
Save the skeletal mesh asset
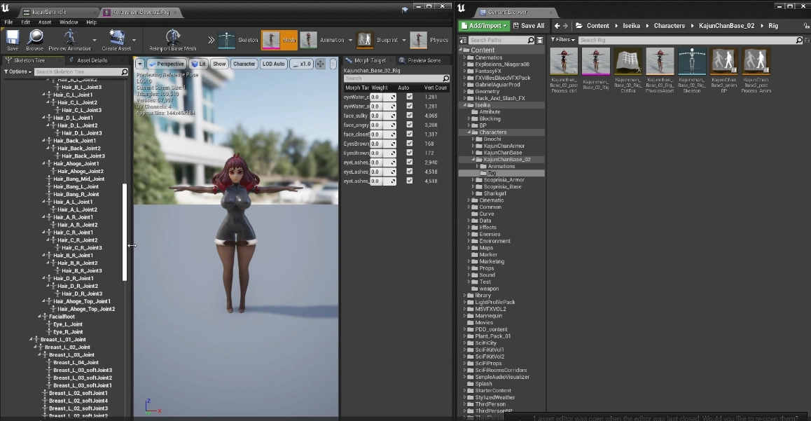click(13, 40)
